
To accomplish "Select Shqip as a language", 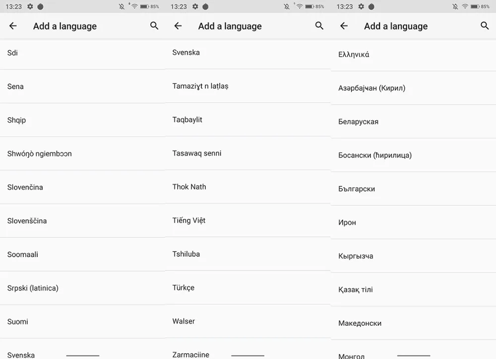I will point(82,120).
